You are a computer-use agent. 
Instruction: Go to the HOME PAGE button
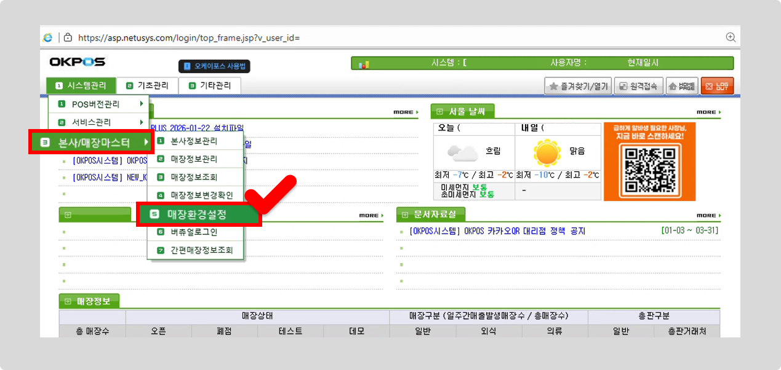pyautogui.click(x=682, y=87)
